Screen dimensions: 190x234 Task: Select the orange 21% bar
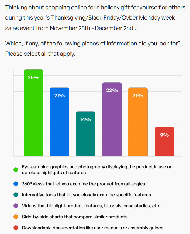click(138, 122)
